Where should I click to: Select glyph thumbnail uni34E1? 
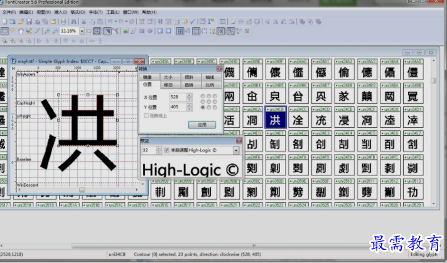coord(275,142)
